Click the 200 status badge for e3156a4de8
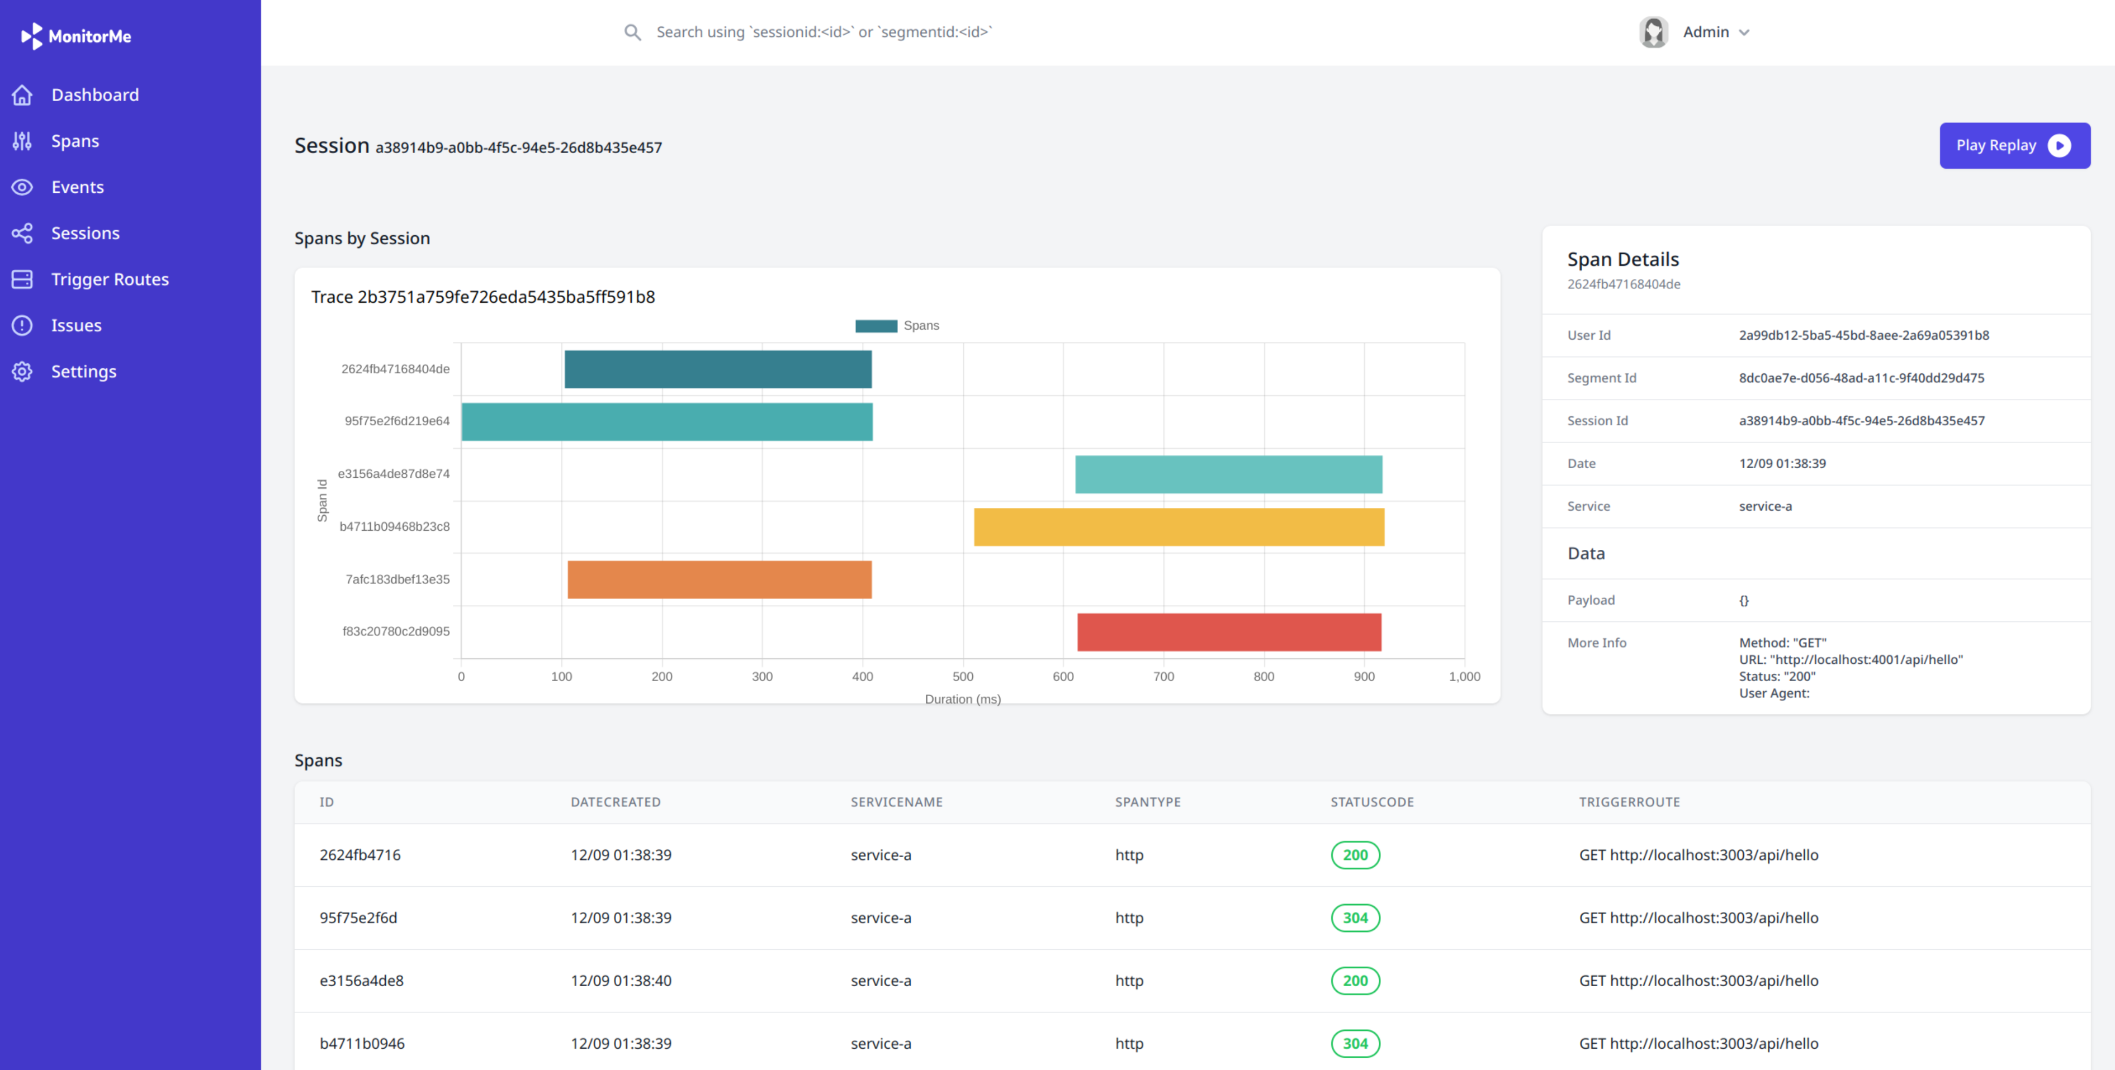 tap(1355, 981)
